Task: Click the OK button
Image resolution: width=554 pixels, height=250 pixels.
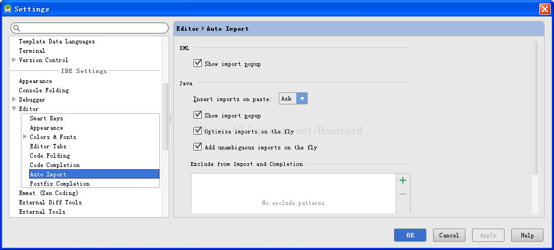Action: coord(410,235)
